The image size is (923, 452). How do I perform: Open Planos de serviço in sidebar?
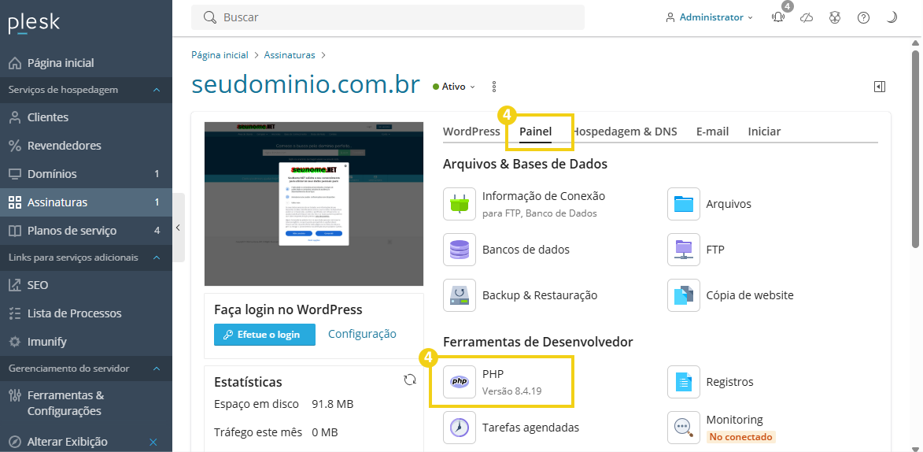click(86, 231)
